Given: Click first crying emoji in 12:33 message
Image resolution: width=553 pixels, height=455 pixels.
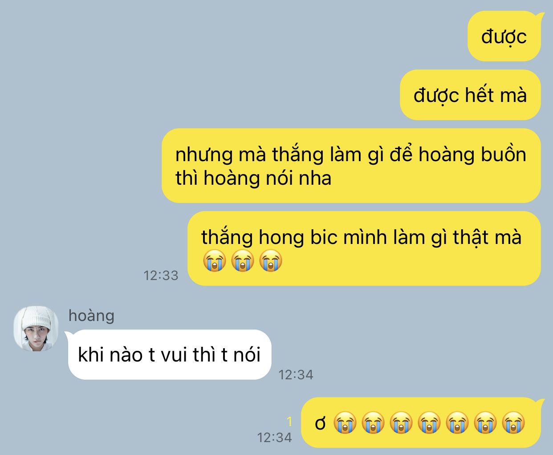Looking at the screenshot, I should (215, 260).
